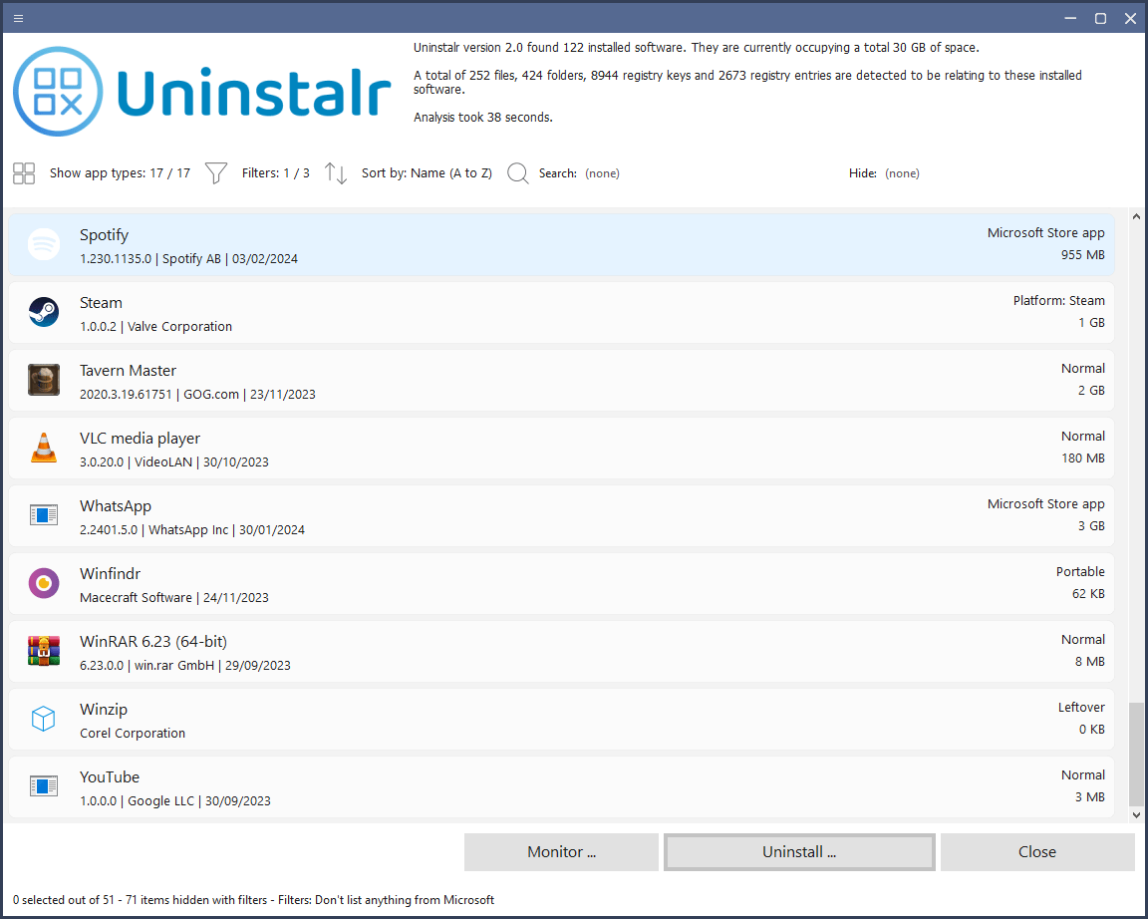
Task: Open the hamburger menu in title bar
Action: pos(18,18)
